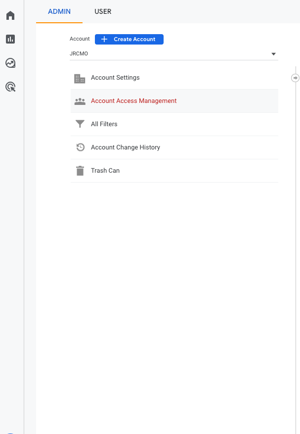The height and width of the screenshot is (434, 300).
Task: Click the people icon for Access Management
Action: tap(80, 101)
